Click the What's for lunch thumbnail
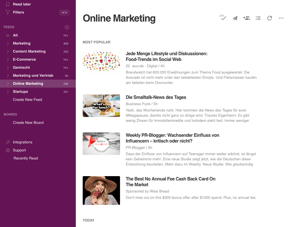Screen dimensions: 292x227 pos(101,106)
